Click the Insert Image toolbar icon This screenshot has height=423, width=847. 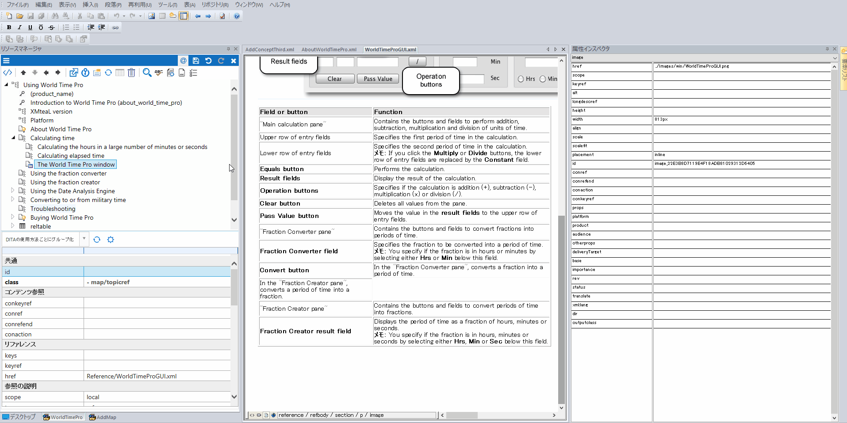[x=152, y=16]
